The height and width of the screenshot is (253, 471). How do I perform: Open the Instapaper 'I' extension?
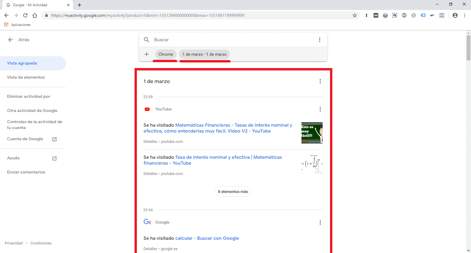tap(366, 15)
